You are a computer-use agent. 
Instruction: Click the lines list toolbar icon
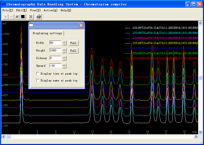(x=17, y=17)
